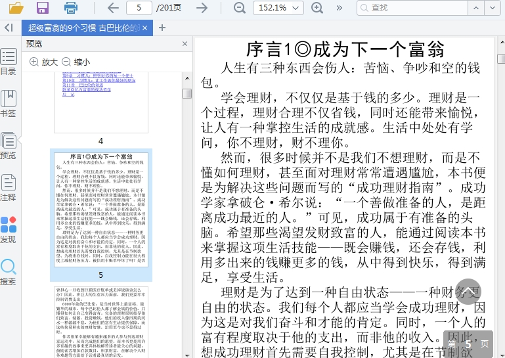The width and height of the screenshot is (505, 358).
Task: Click the print icon in toolbar
Action: coord(71,8)
